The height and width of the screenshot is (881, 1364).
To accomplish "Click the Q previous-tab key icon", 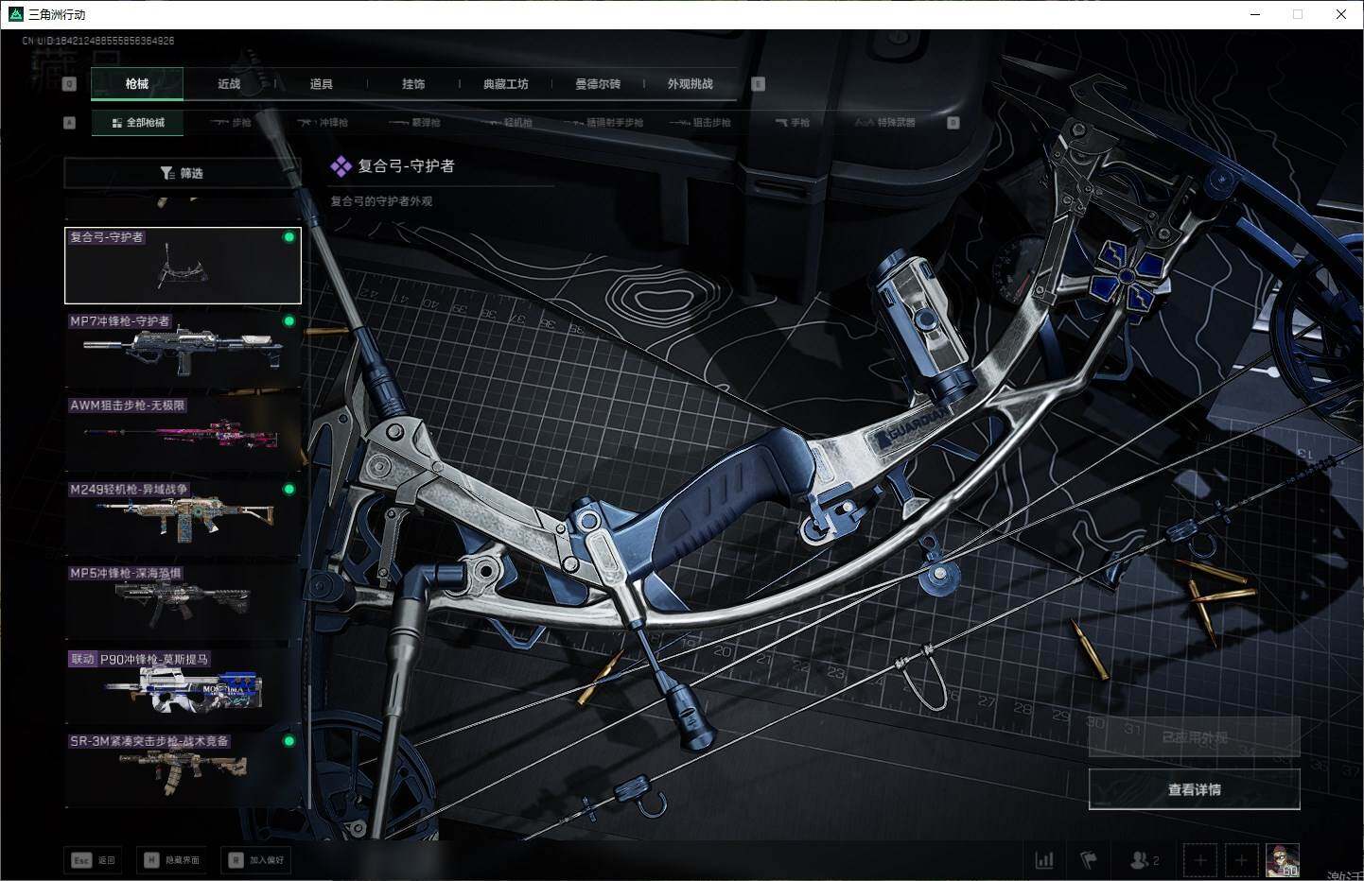I will (x=69, y=84).
